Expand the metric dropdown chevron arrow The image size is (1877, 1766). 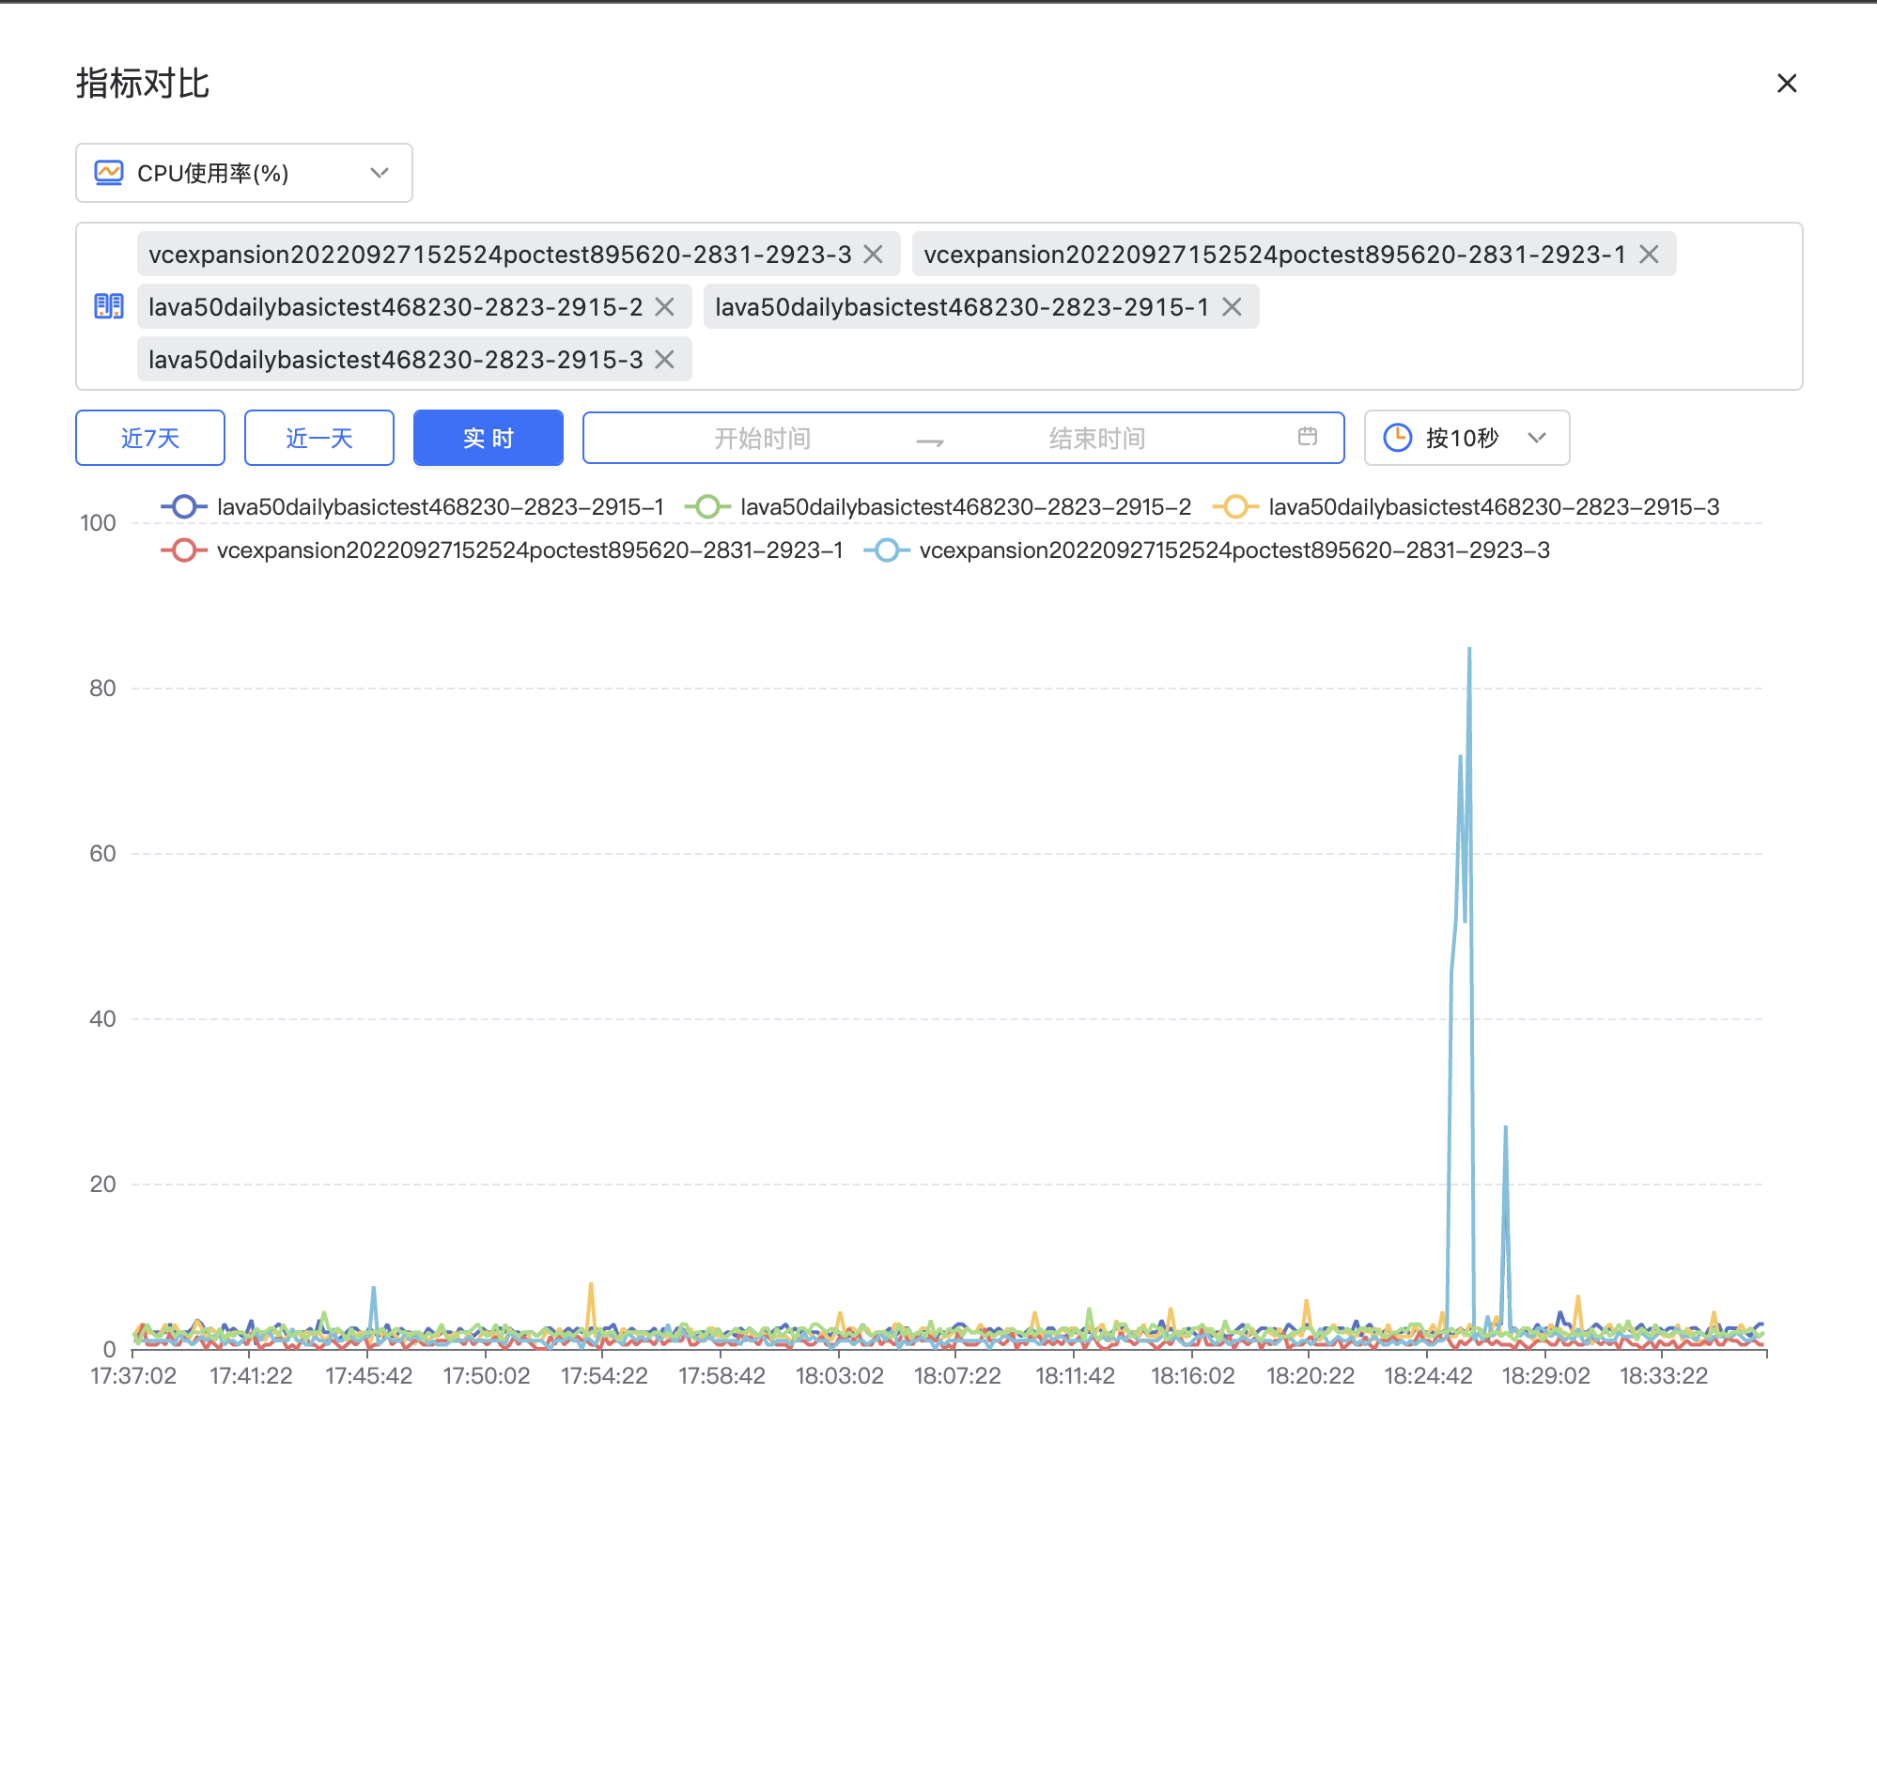coord(380,173)
